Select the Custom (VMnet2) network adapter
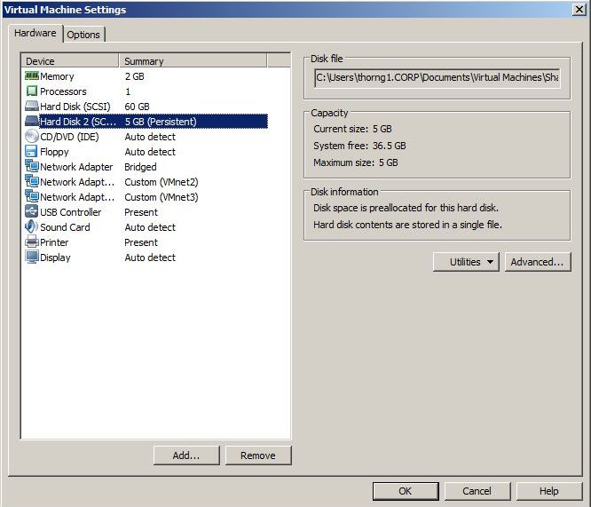 point(76,182)
